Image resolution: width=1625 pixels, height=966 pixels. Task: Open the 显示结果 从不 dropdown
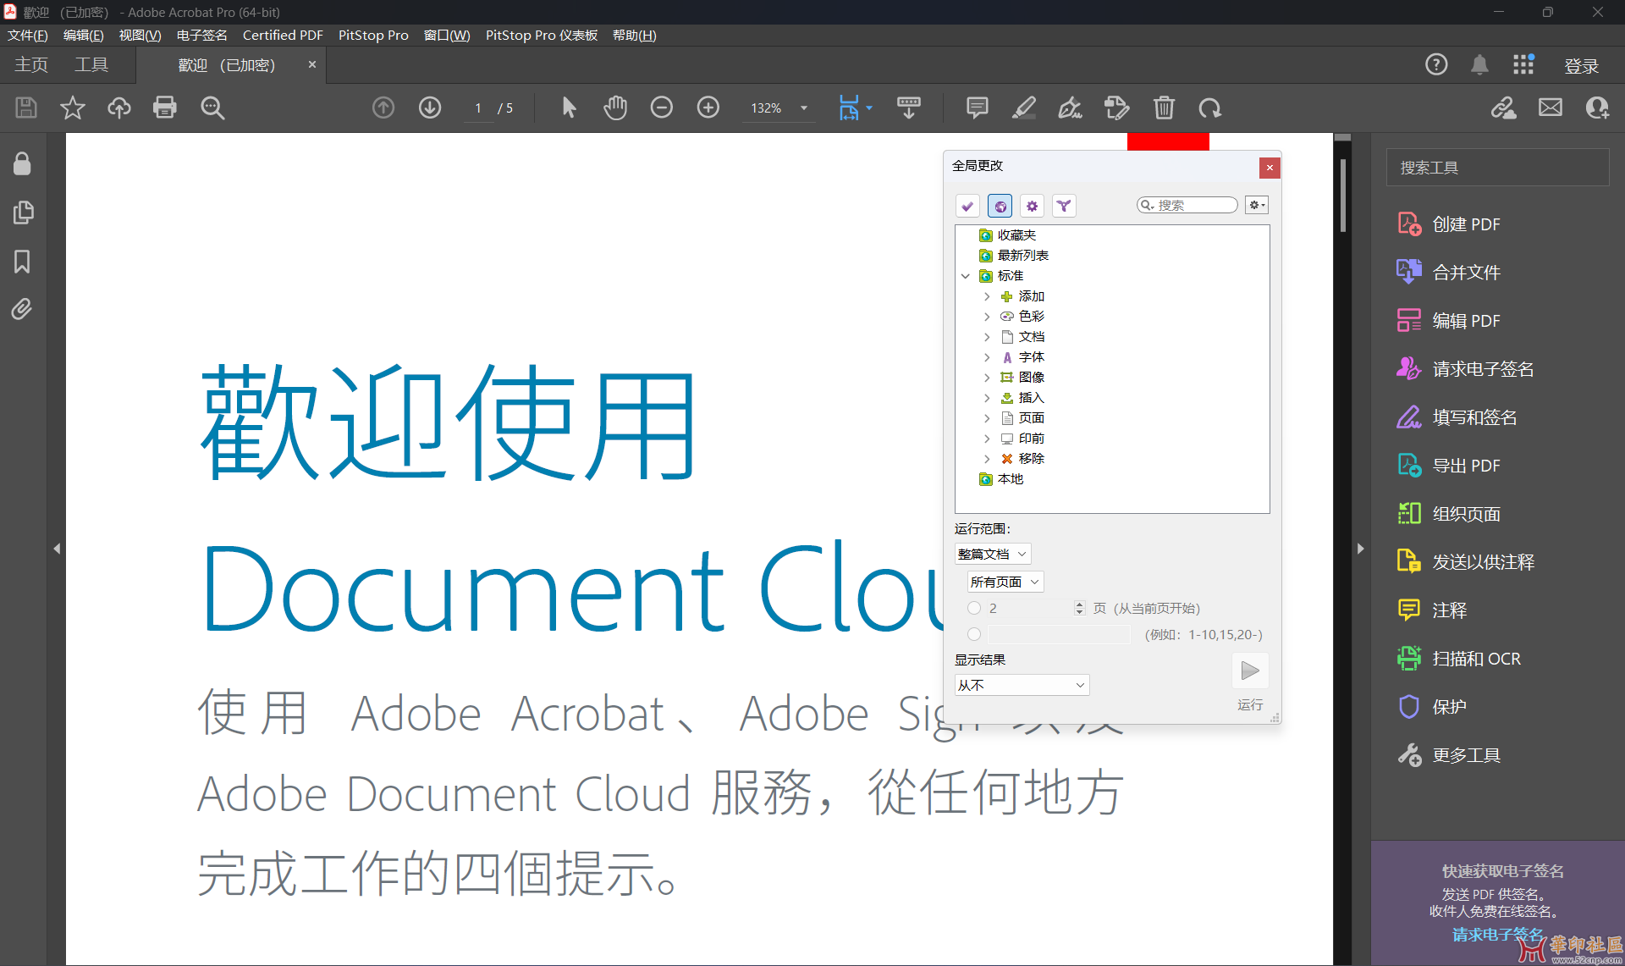(1021, 685)
